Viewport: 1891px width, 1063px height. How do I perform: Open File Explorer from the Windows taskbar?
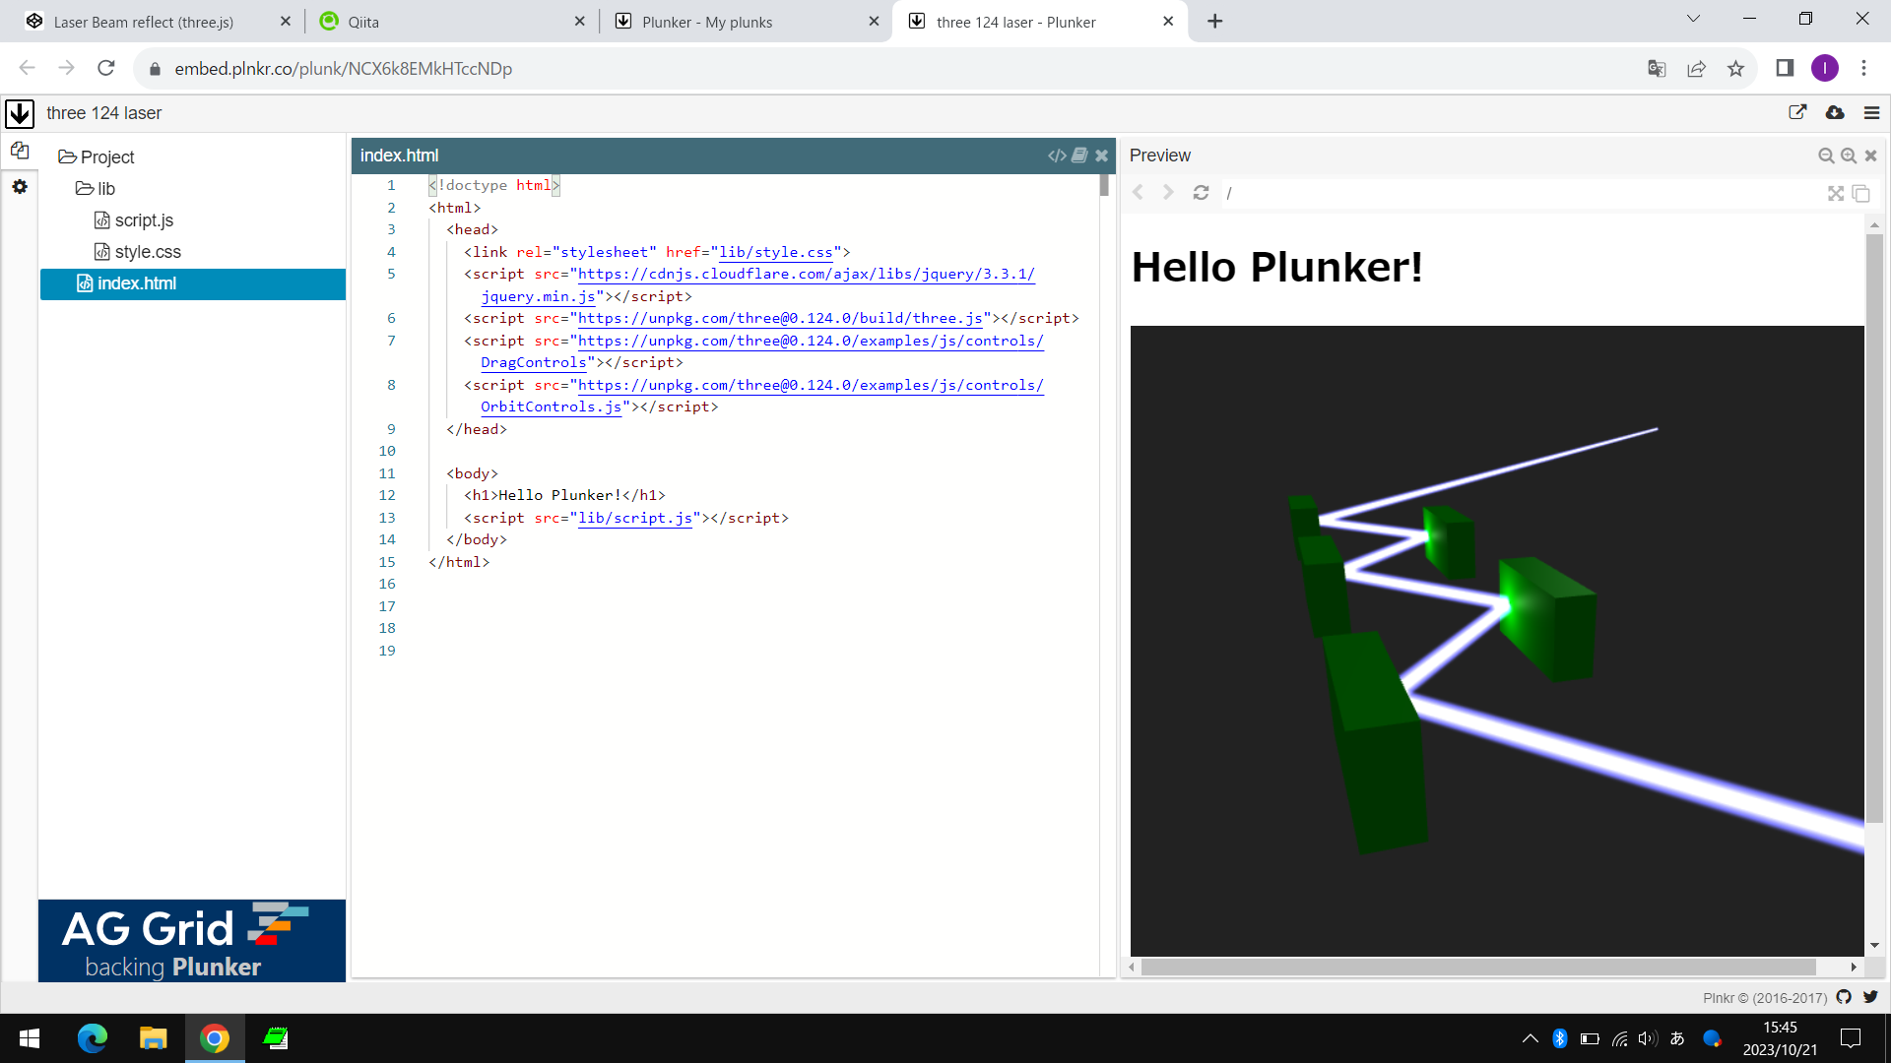click(153, 1038)
